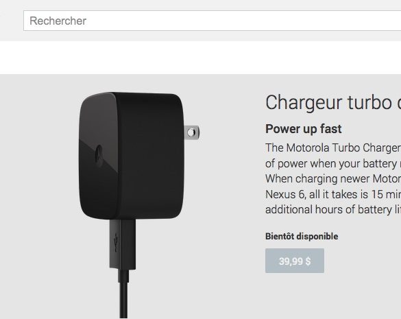Click the matte front face of the charger
Image resolution: width=401 pixels, height=319 pixels.
151,156
